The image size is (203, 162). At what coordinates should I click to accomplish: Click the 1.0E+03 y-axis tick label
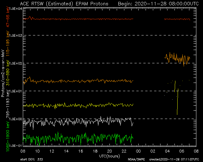[16, 35]
